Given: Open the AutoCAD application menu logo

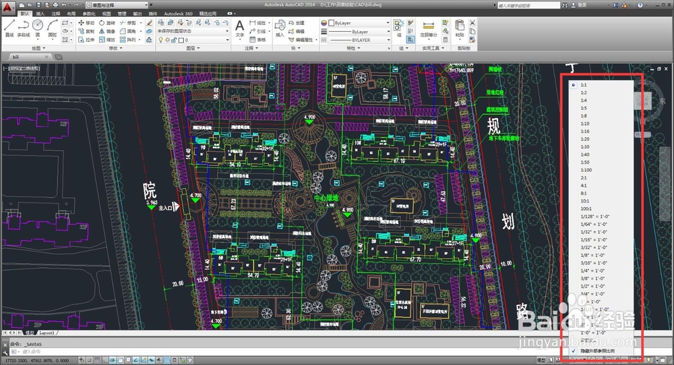Looking at the screenshot, I should click(9, 7).
